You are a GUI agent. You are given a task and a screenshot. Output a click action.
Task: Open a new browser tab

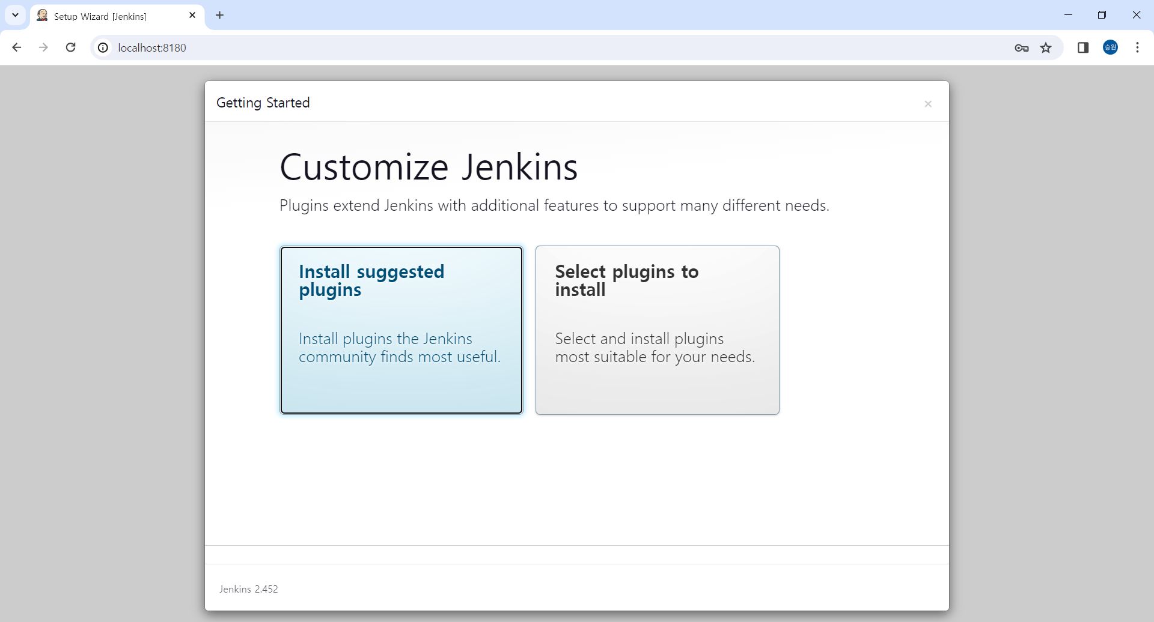point(220,16)
